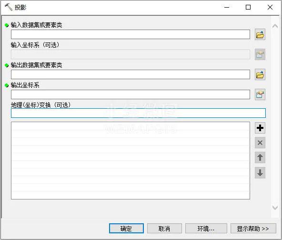Click the 地理(坐标)变换 (可选) label
Image resolution: width=282 pixels, height=240 pixels.
click(41, 105)
